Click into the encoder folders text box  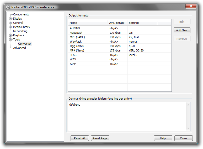coord(126,116)
